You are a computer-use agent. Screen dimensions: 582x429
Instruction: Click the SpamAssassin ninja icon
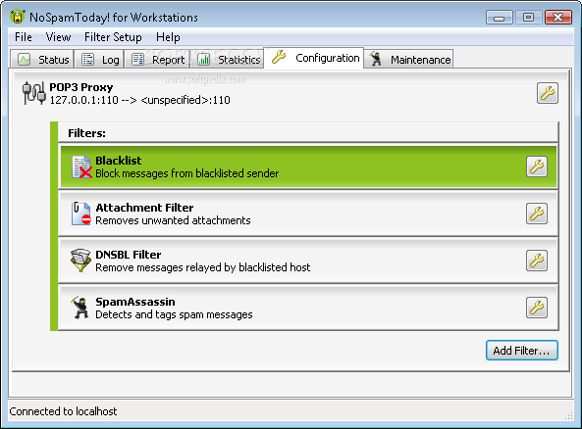point(80,308)
